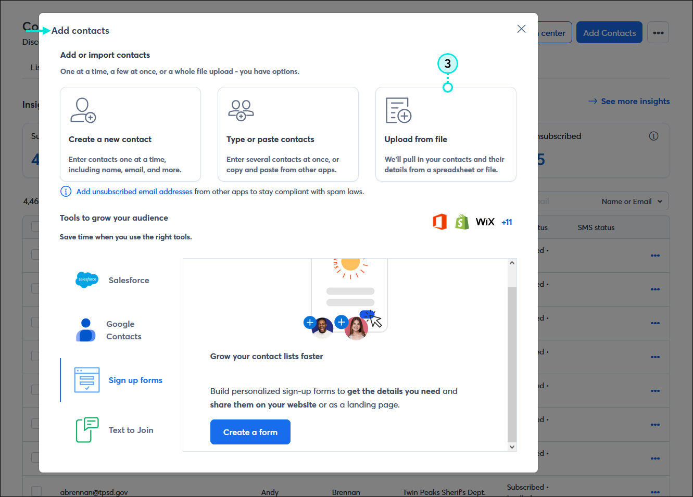Image resolution: width=693 pixels, height=497 pixels.
Task: Open the three-dot menu next to Add Contacts
Action: click(658, 33)
